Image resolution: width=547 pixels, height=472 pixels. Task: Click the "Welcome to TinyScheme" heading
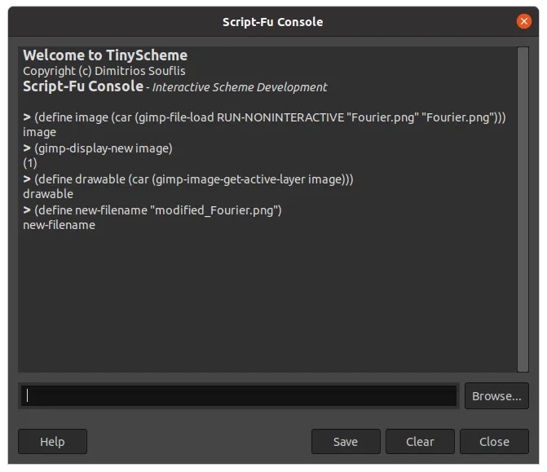(105, 55)
